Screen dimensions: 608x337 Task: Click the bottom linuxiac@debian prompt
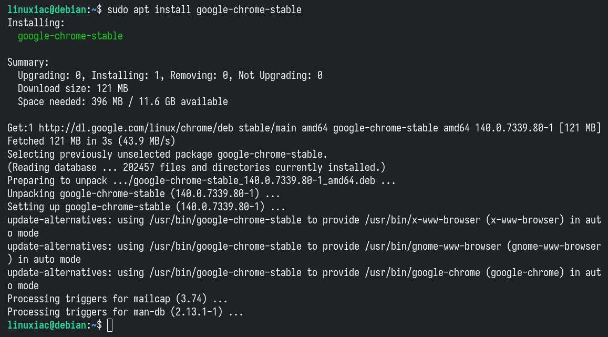[47, 325]
